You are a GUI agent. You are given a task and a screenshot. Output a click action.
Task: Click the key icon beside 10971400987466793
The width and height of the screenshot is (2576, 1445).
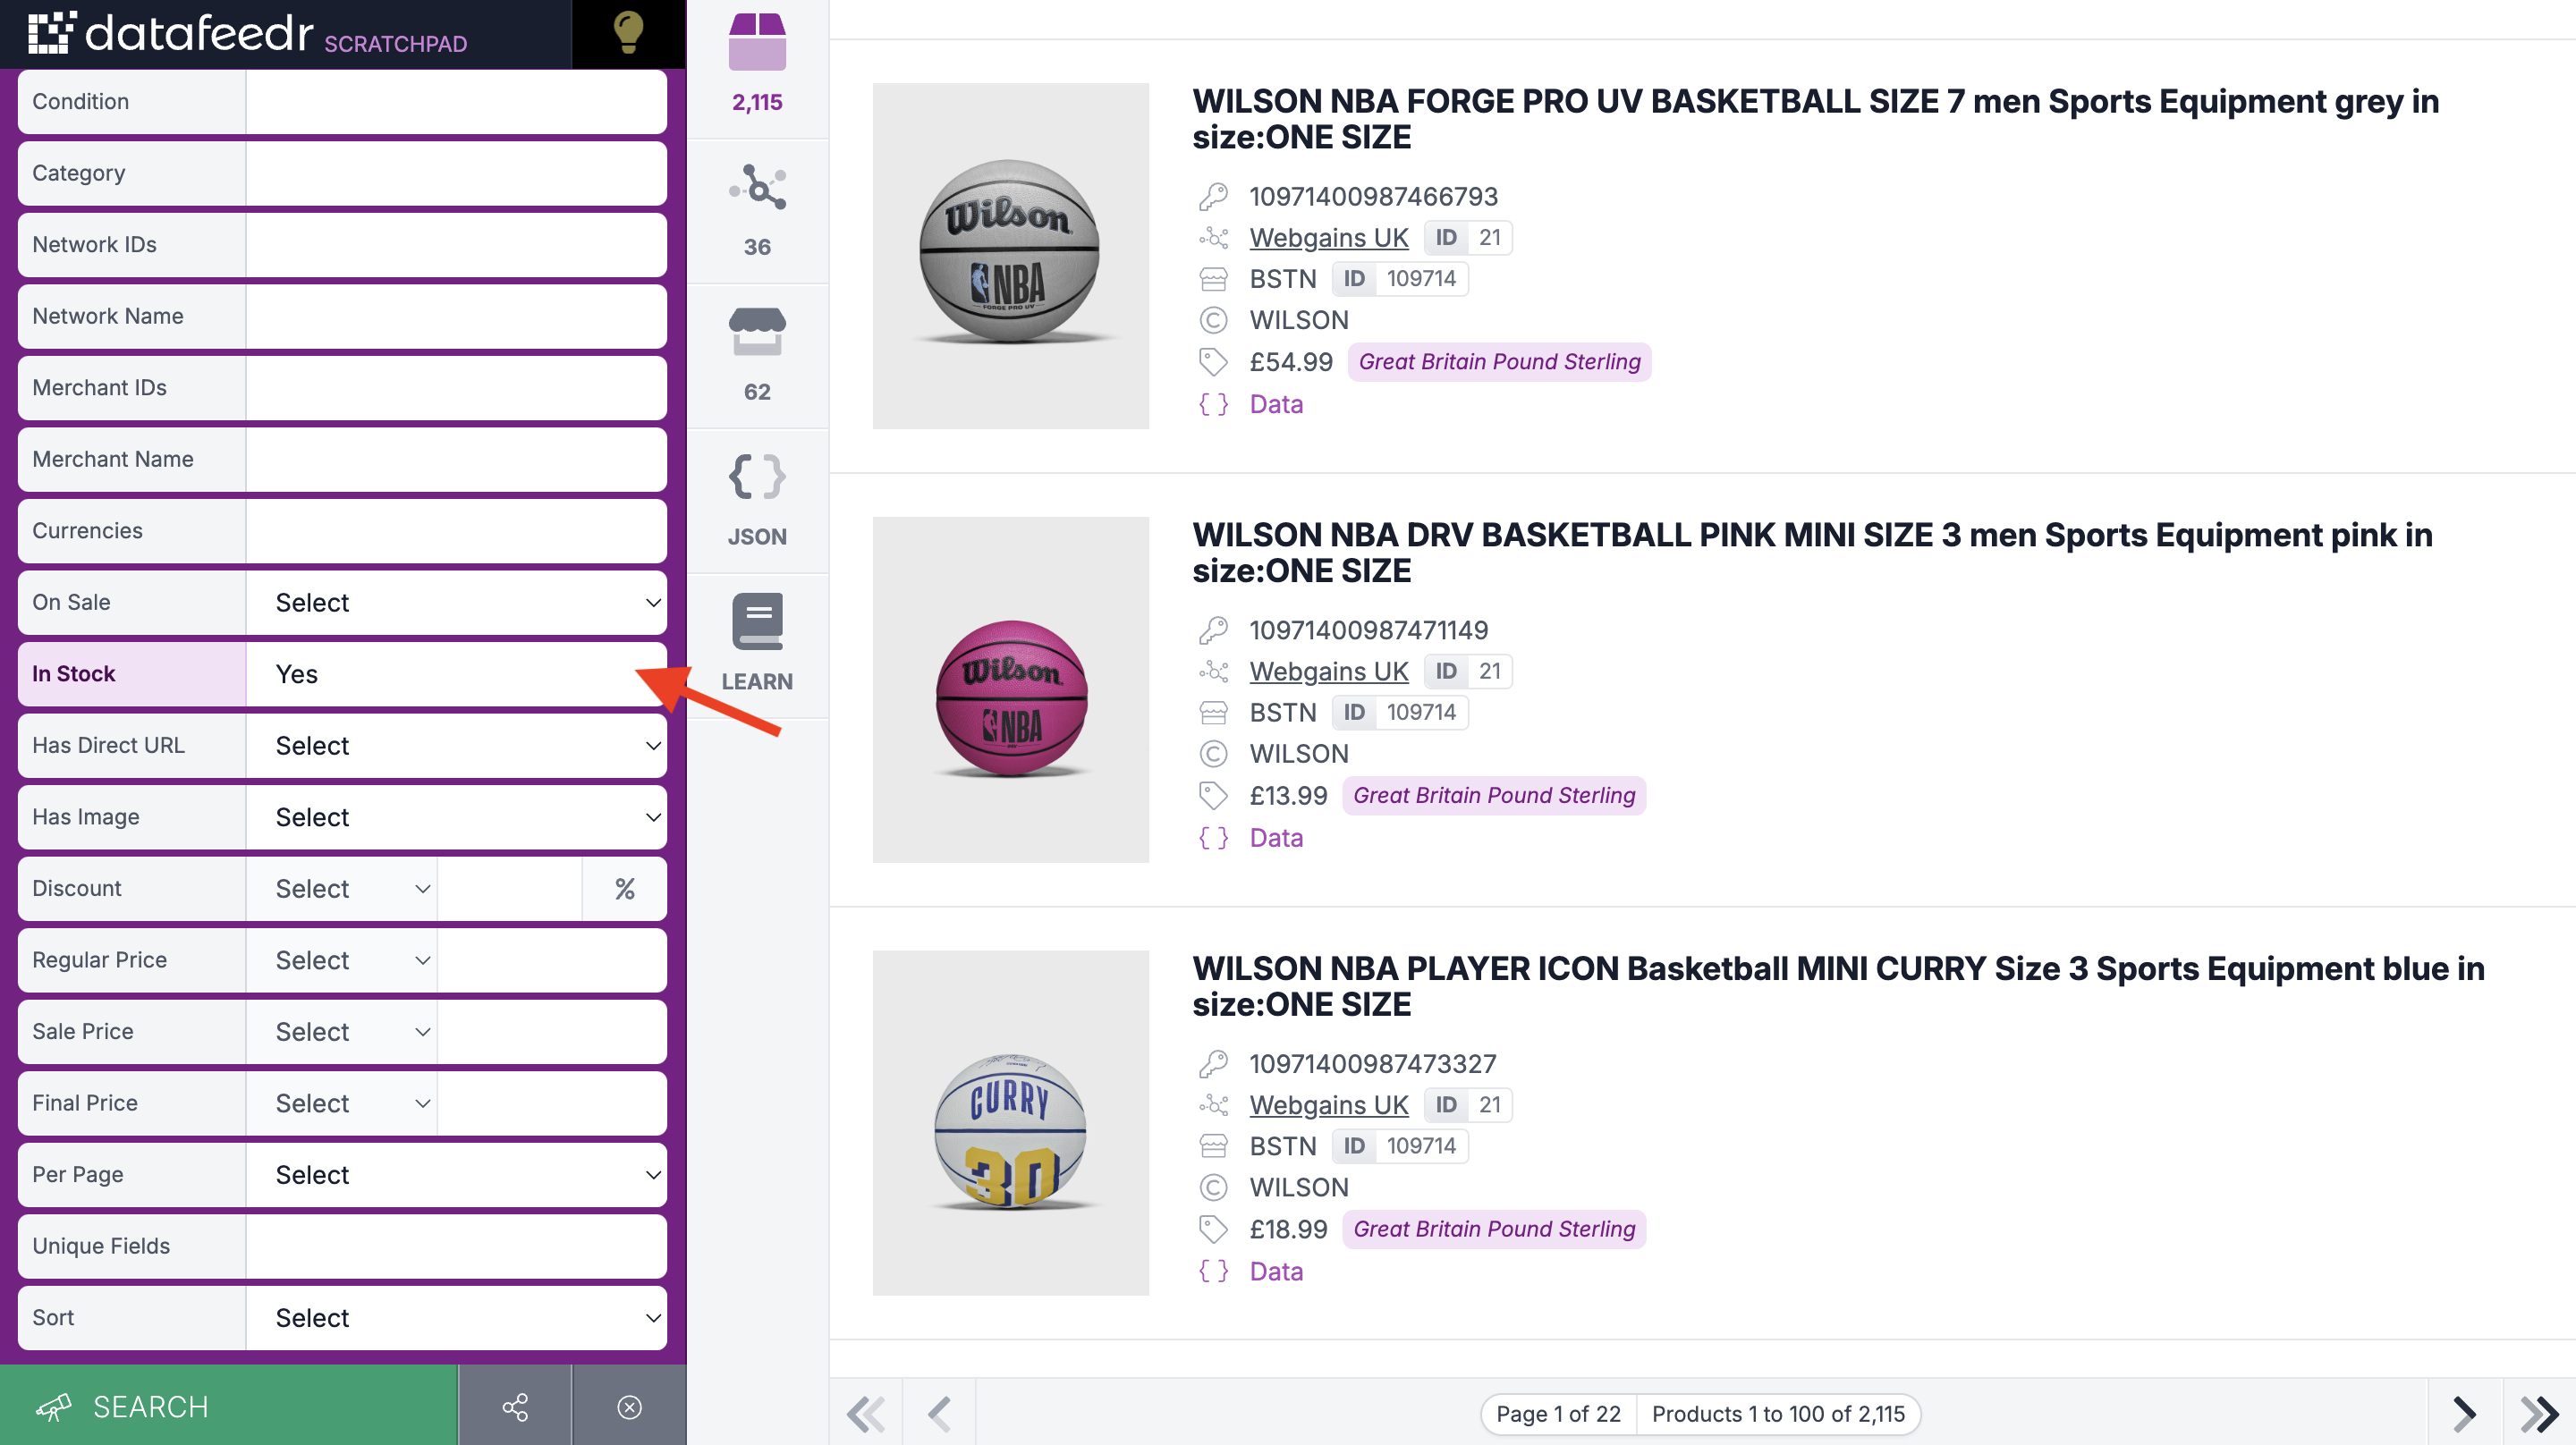click(1213, 197)
